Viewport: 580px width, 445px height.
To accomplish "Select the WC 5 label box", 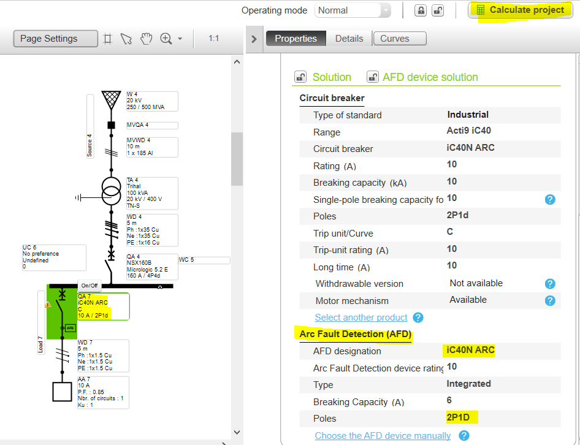I will pos(204,260).
